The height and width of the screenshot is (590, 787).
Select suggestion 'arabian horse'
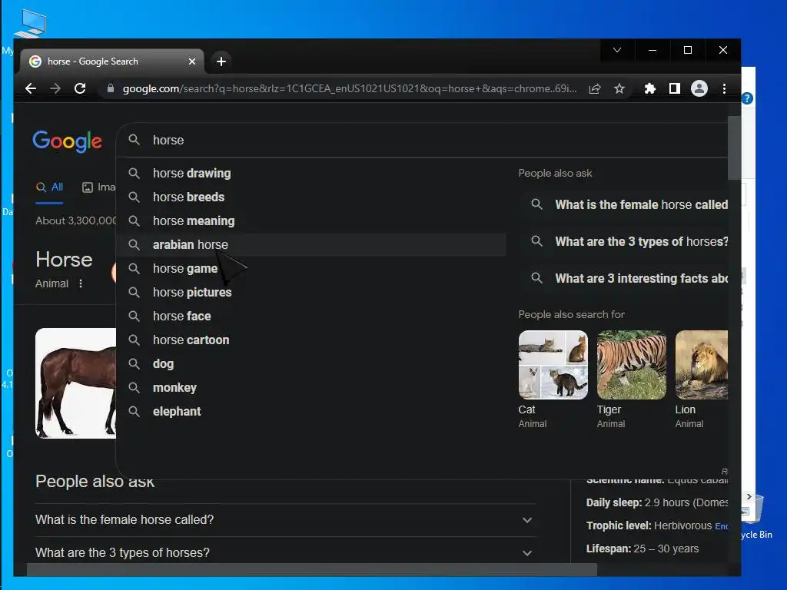tap(311, 245)
